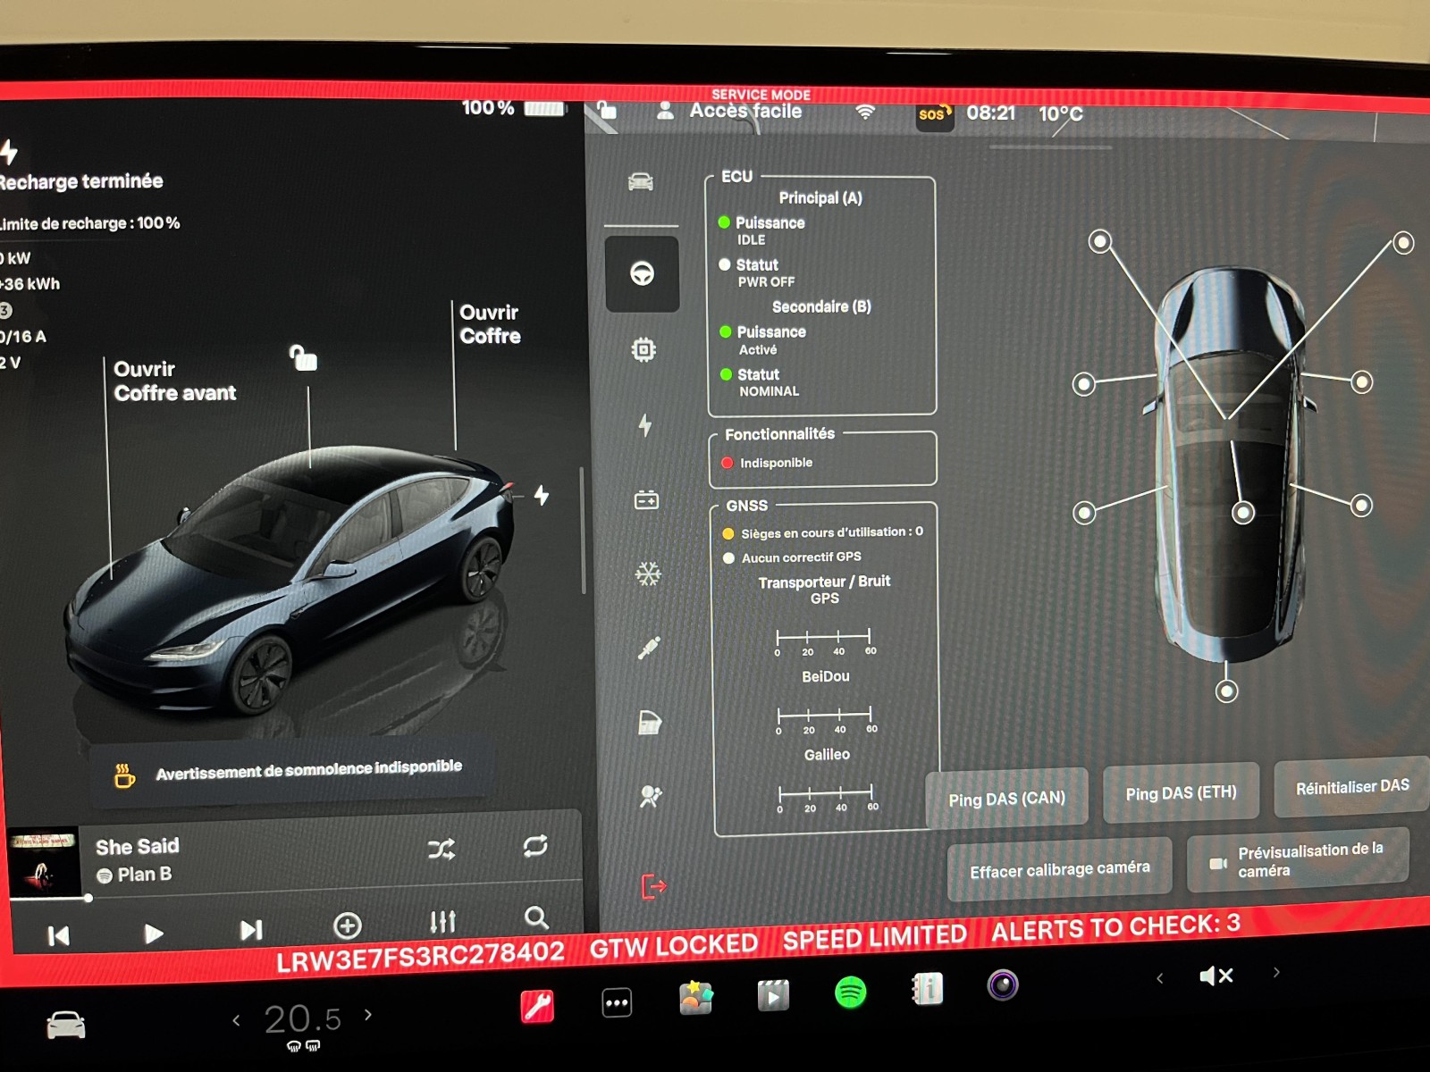Open Spotify from the dock
This screenshot has width=1430, height=1072.
click(x=850, y=992)
